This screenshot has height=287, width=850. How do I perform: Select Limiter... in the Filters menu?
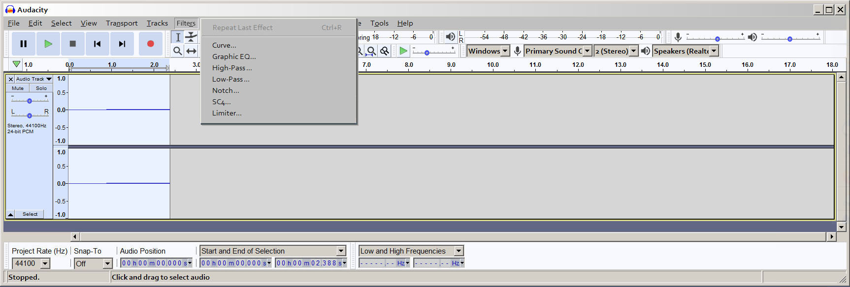pos(227,113)
